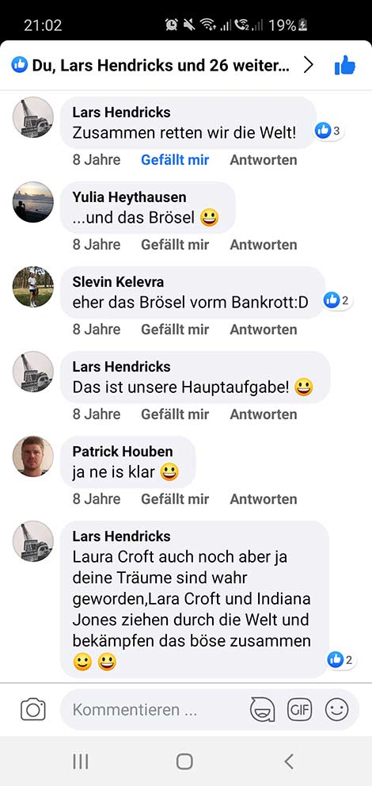The width and height of the screenshot is (372, 786).
Task: Tap the Android back navigation arrow
Action: click(289, 761)
